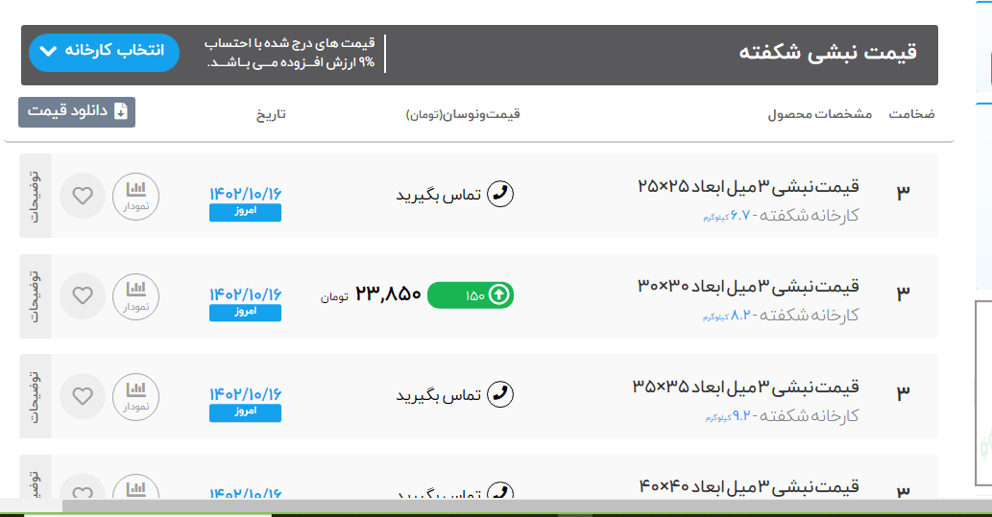Open product link for 30×30 angle 3 mil
The image size is (992, 517).
[x=748, y=286]
